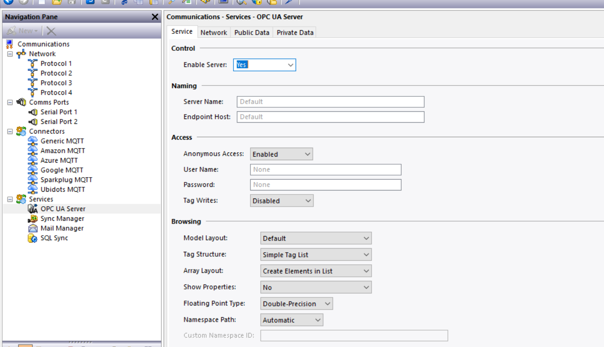
Task: Choose the Google MQTT connector
Action: [x=62, y=170]
